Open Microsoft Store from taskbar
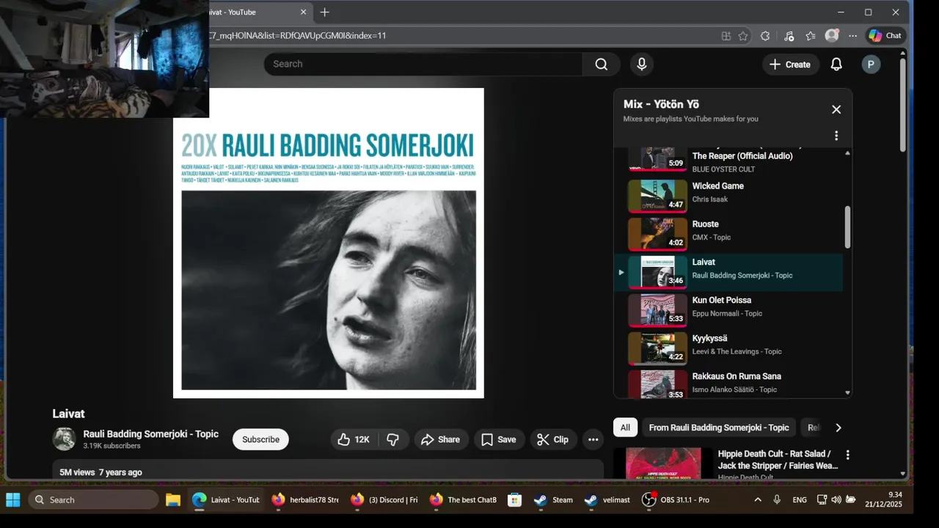The width and height of the screenshot is (939, 528). pos(515,499)
